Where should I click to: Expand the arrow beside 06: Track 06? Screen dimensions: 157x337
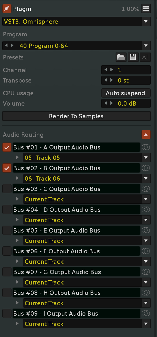[x=17, y=178]
